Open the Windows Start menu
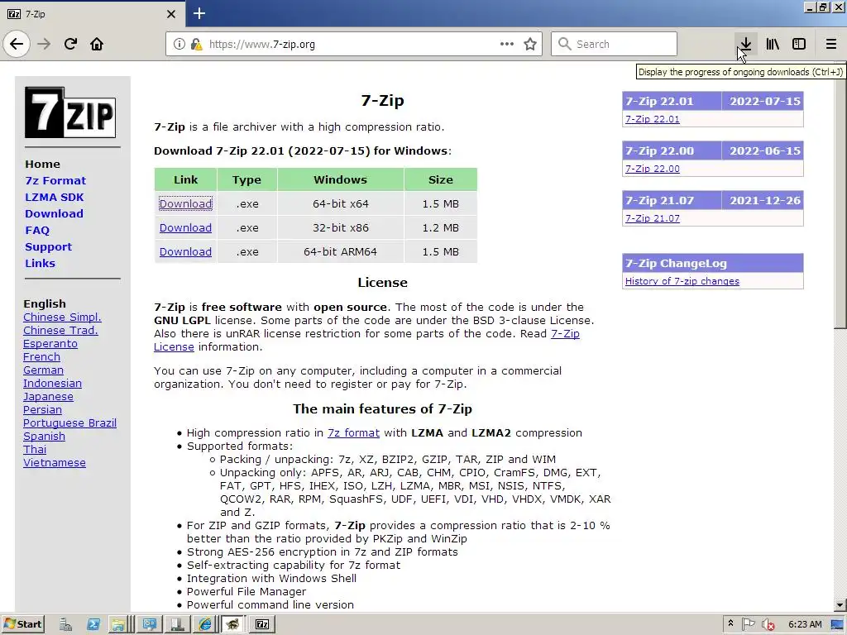This screenshot has width=847, height=635. (22, 624)
